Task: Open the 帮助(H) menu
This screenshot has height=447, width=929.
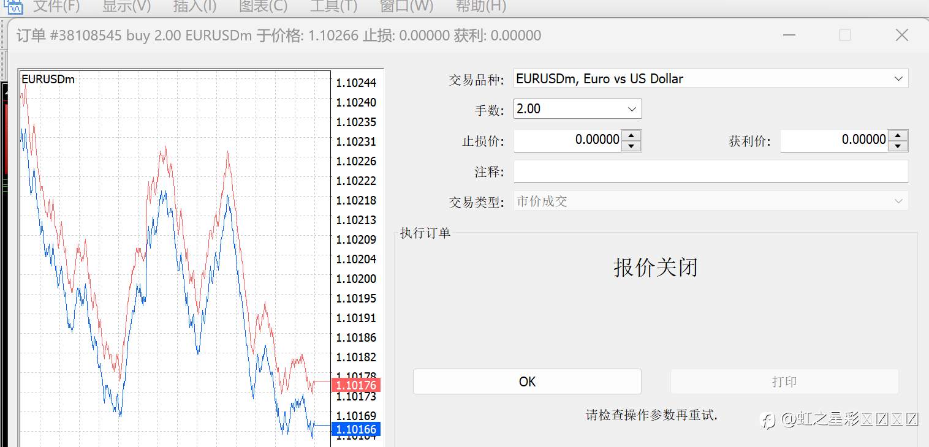Action: click(481, 6)
